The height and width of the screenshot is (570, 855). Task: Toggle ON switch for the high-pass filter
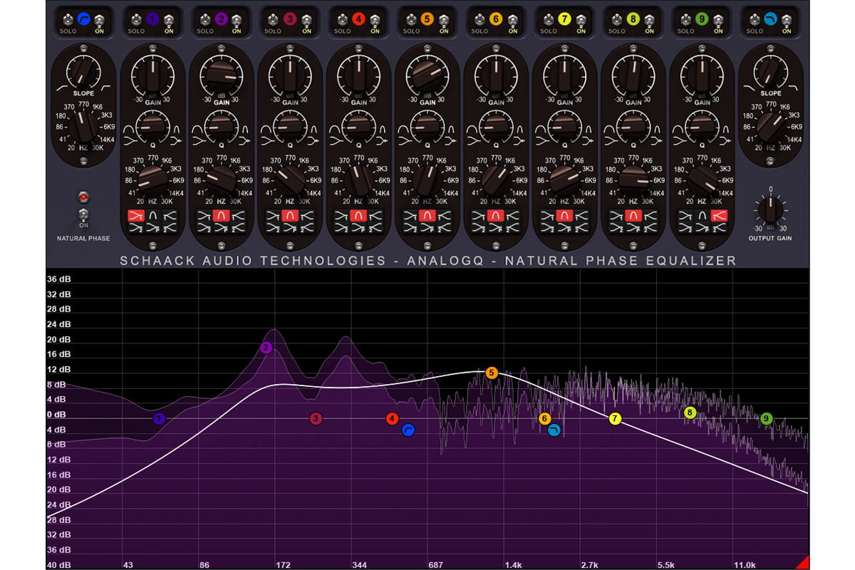[100, 19]
